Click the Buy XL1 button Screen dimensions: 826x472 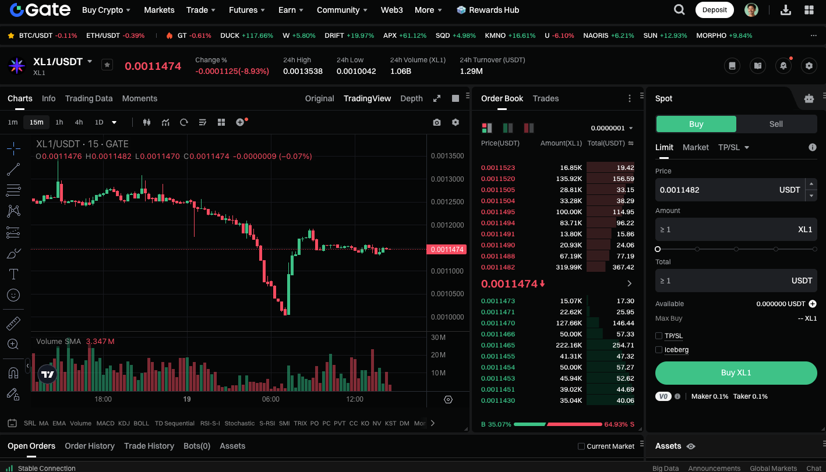[736, 372]
